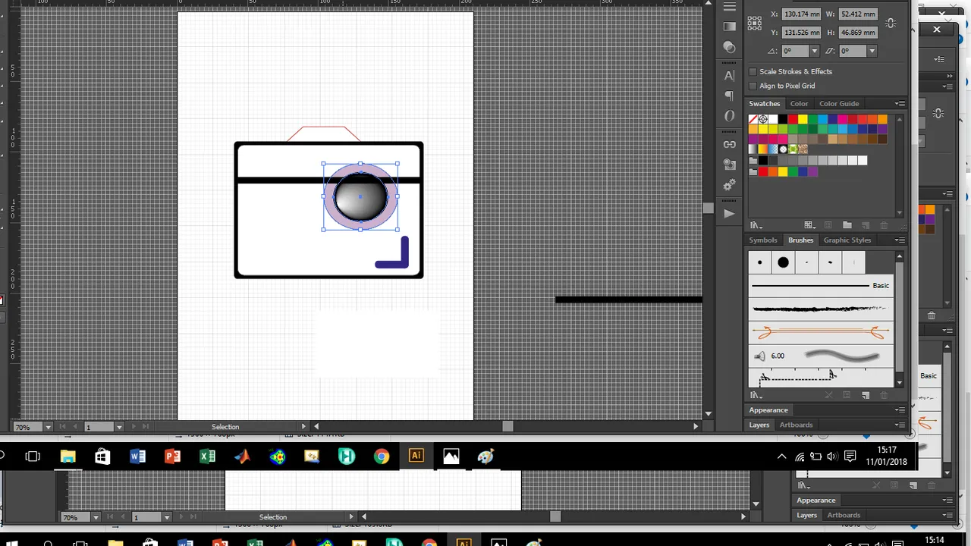Switch to the Swatches tab
The width and height of the screenshot is (971, 546).
pyautogui.click(x=765, y=104)
